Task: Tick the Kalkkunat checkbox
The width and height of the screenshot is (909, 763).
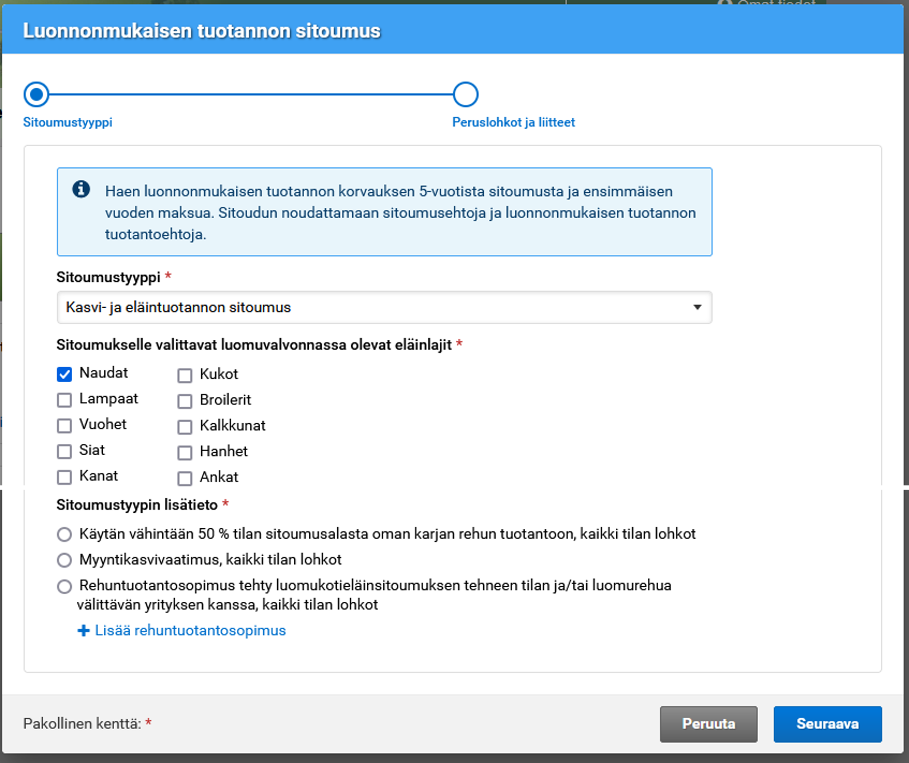Action: 185,427
